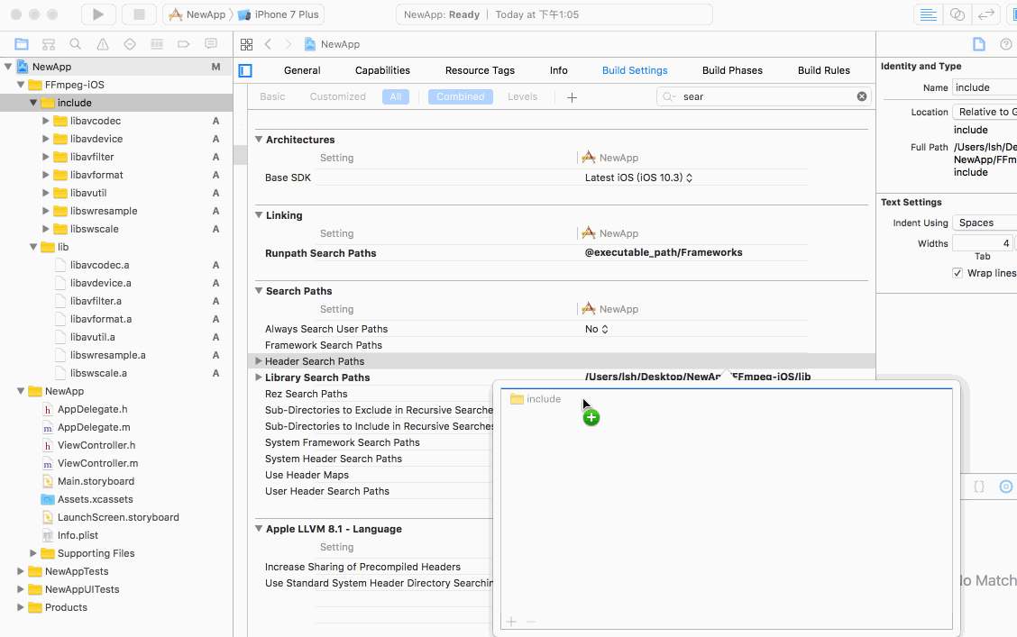Open the Find navigator
The image size is (1017, 637).
[x=75, y=44]
